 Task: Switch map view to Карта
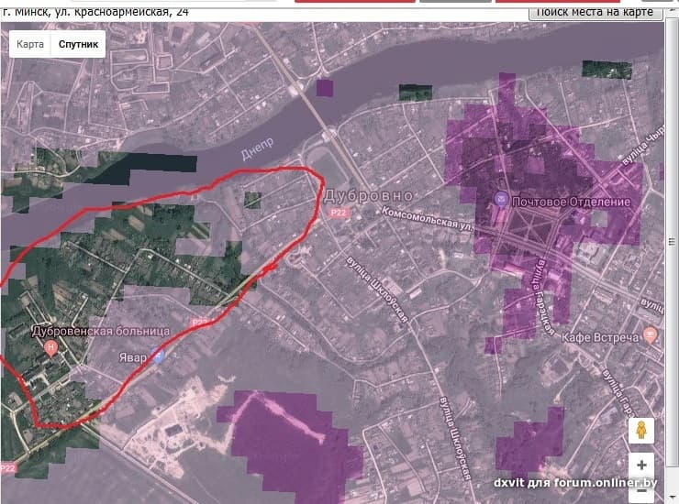pos(30,44)
